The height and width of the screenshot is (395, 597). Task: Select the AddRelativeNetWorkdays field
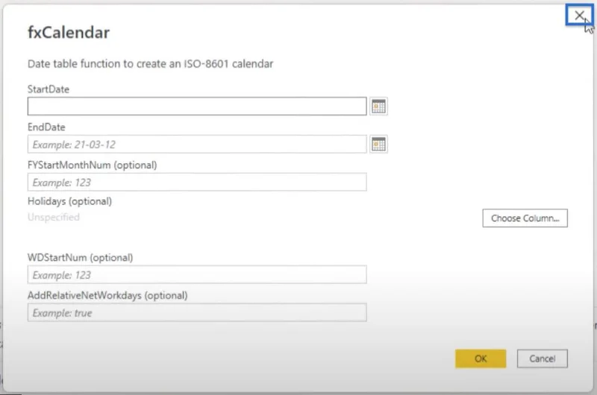pos(197,312)
